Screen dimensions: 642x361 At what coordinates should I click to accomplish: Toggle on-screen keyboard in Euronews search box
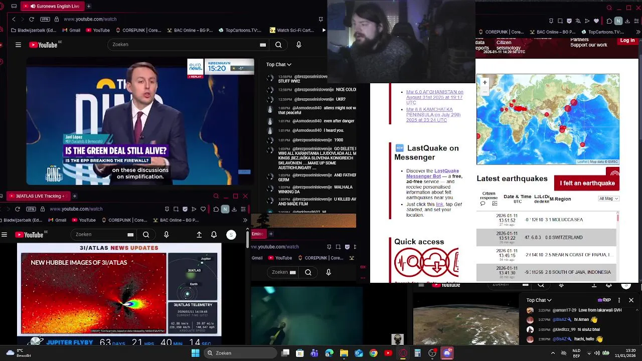[x=263, y=45]
